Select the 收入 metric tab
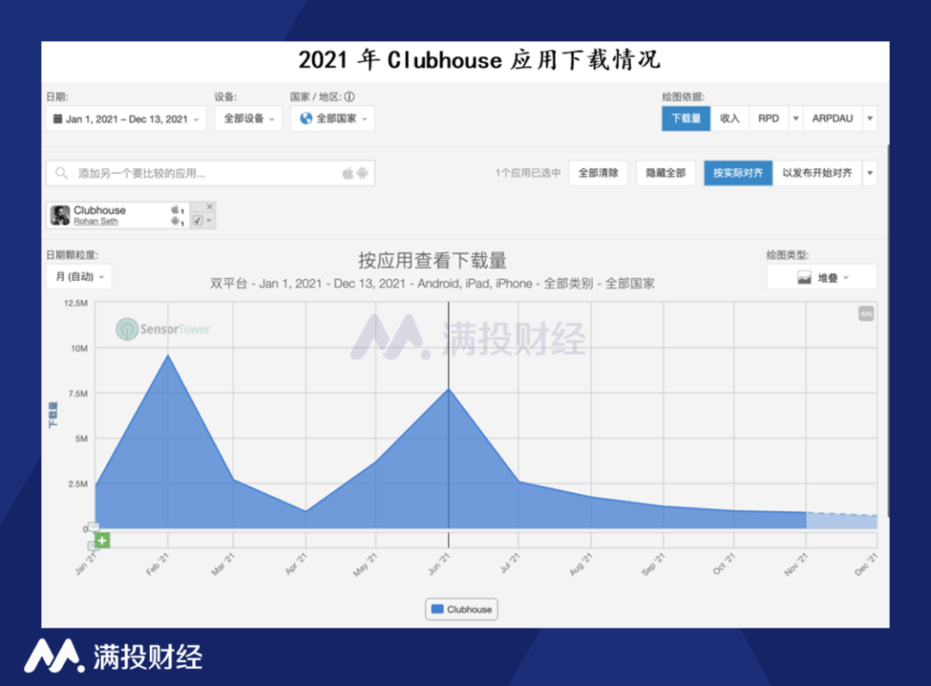The height and width of the screenshot is (686, 931). click(x=730, y=119)
